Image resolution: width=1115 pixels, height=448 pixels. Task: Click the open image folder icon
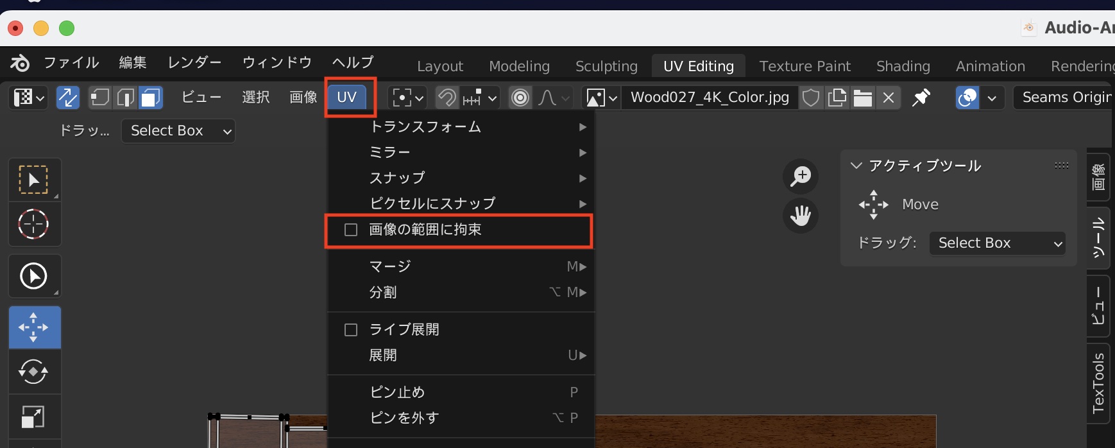click(x=863, y=98)
